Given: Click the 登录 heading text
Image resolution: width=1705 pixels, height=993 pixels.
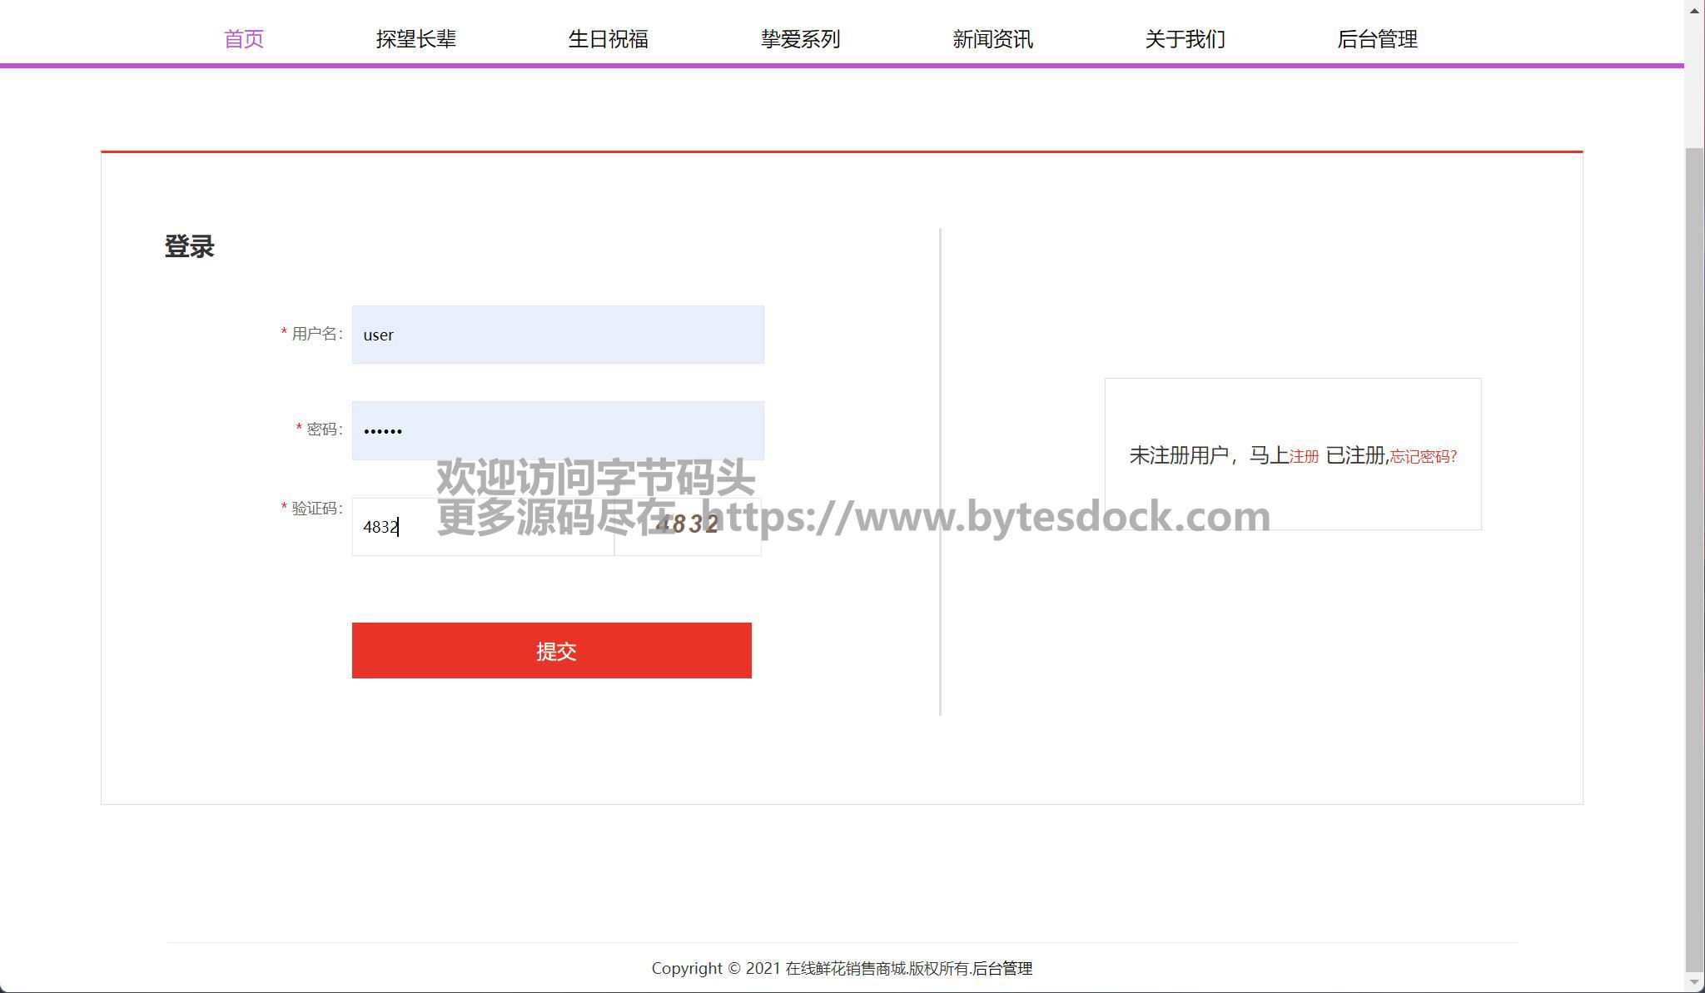Looking at the screenshot, I should (190, 247).
